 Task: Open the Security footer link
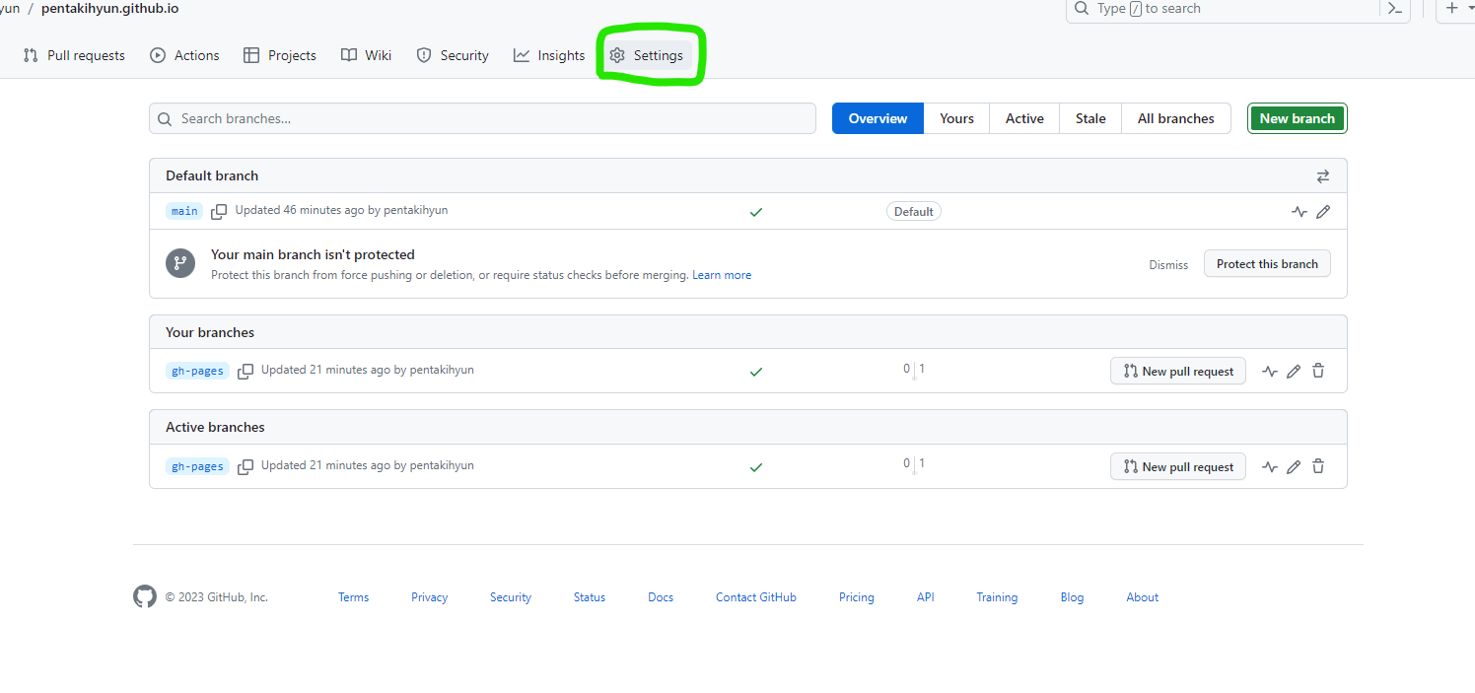pyautogui.click(x=511, y=597)
